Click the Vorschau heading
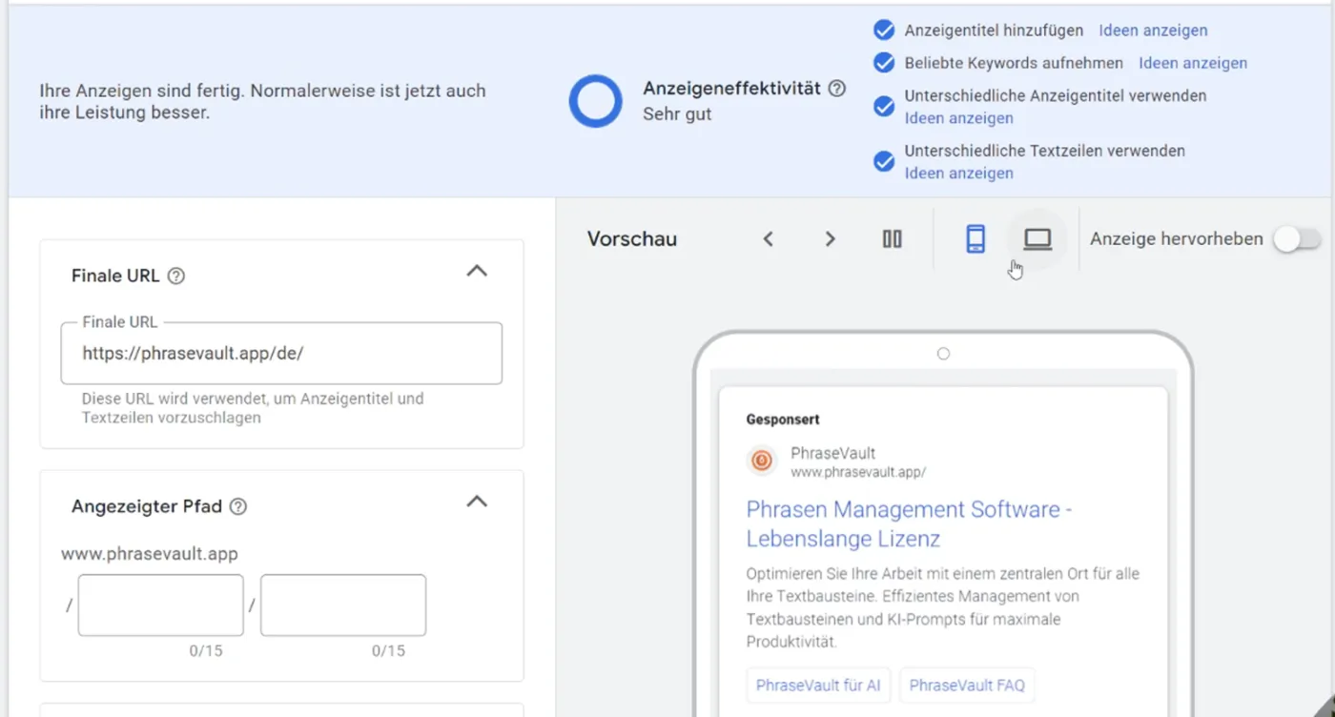 632,239
